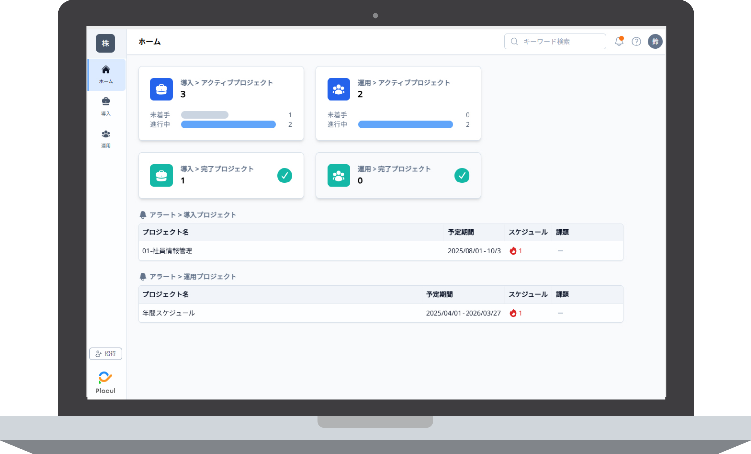This screenshot has height=454, width=751.
Task: Select the ホーム icon in the sidebar
Action: [x=105, y=70]
